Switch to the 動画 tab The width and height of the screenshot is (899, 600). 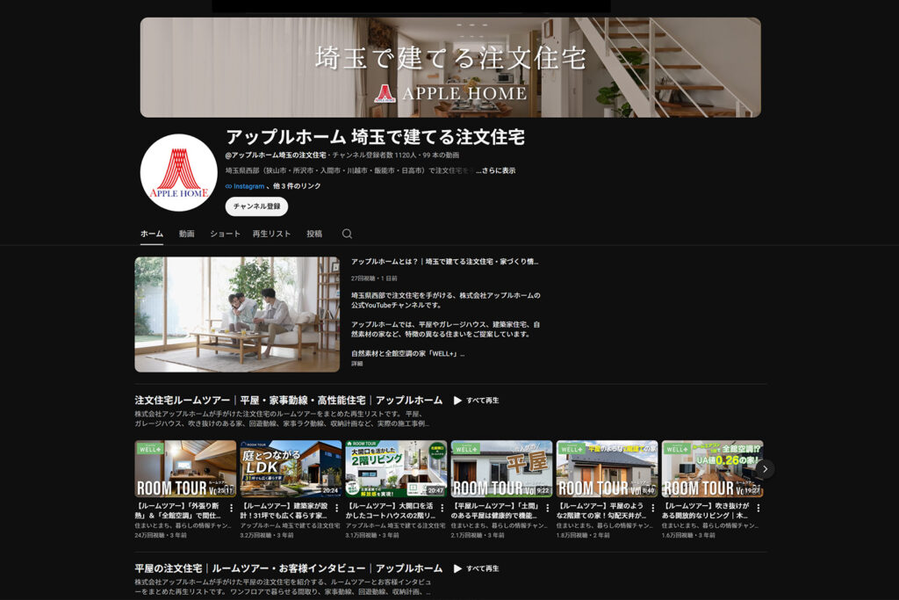coord(186,234)
